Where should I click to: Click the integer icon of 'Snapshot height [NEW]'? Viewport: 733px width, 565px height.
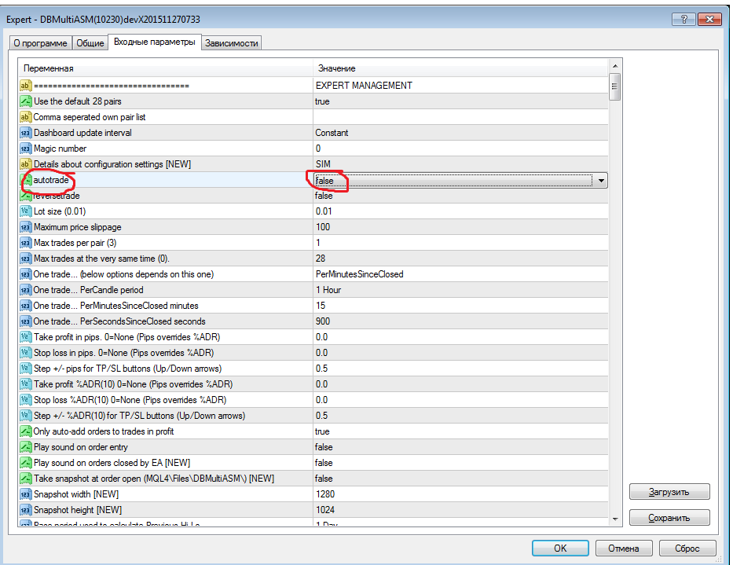click(25, 510)
